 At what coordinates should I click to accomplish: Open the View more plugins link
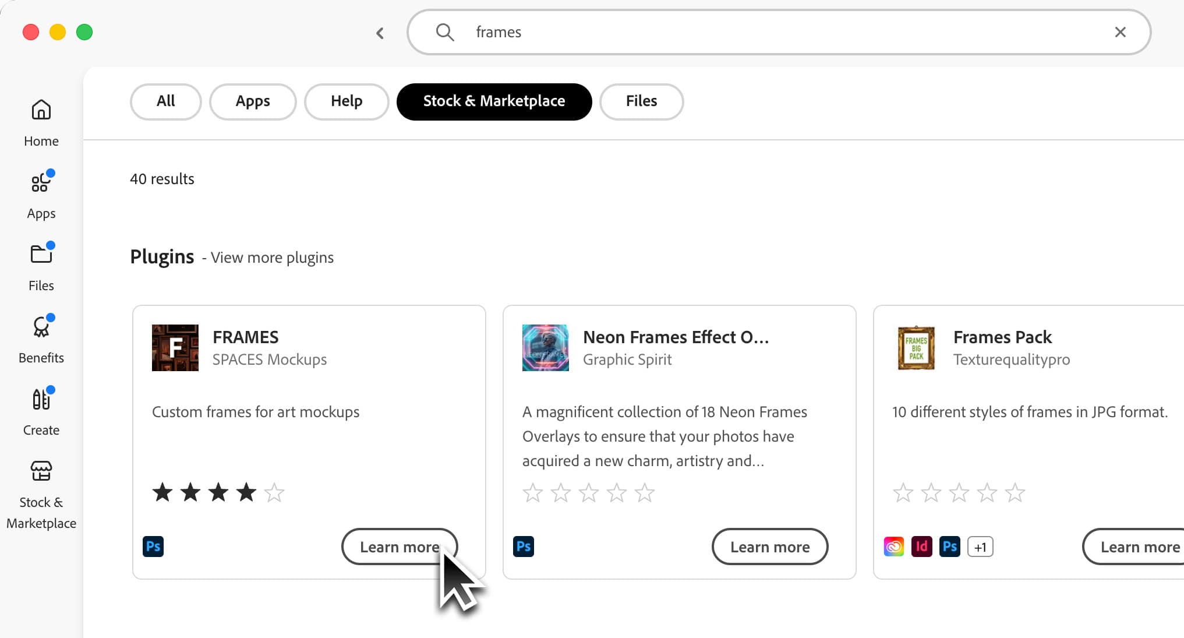click(x=272, y=258)
